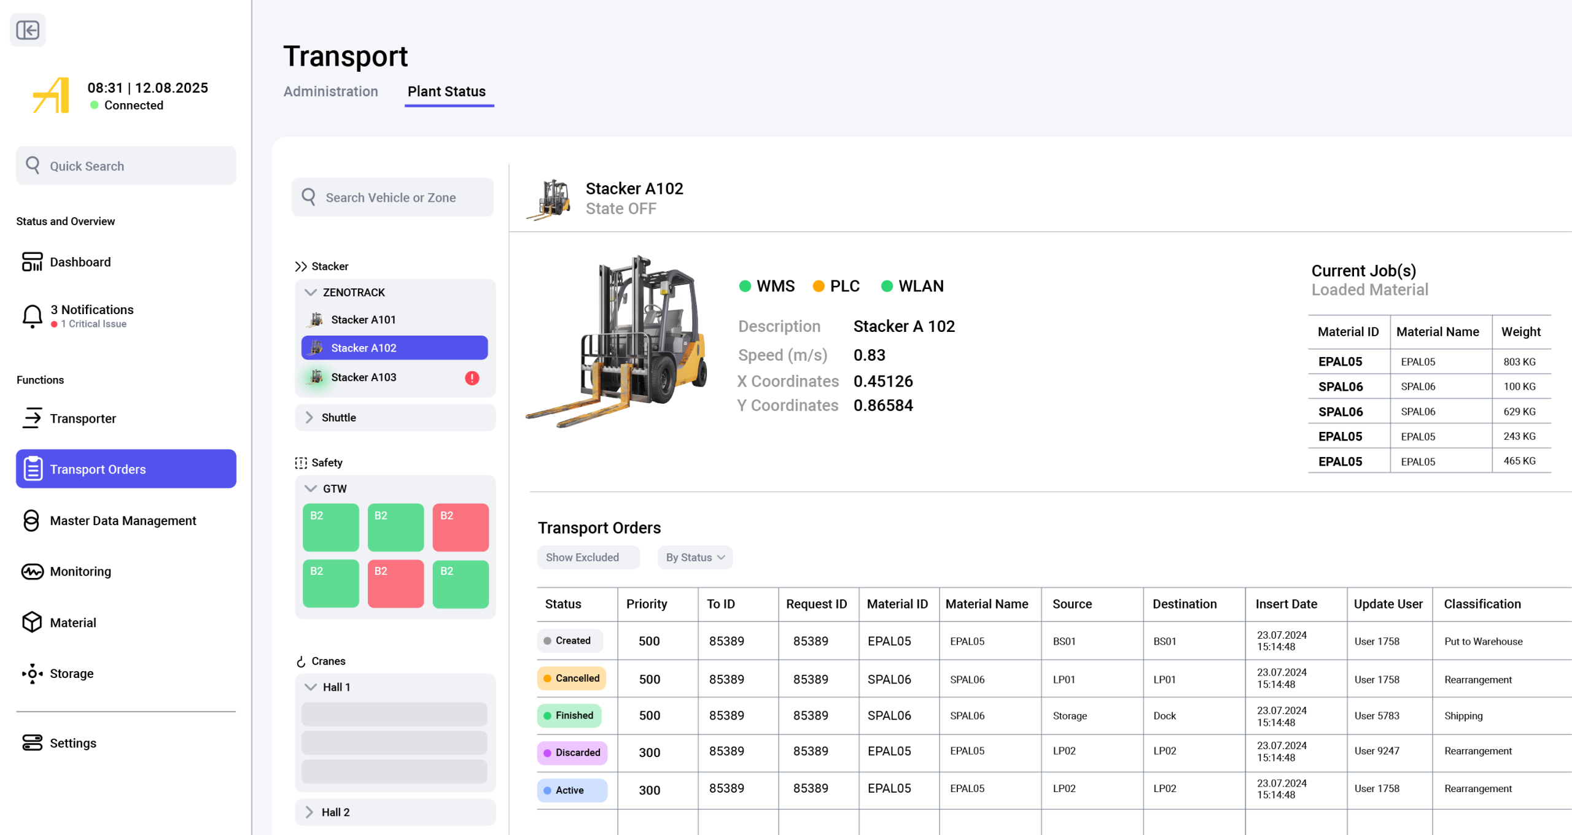Click the top-right red B2 safety zone

click(x=461, y=528)
